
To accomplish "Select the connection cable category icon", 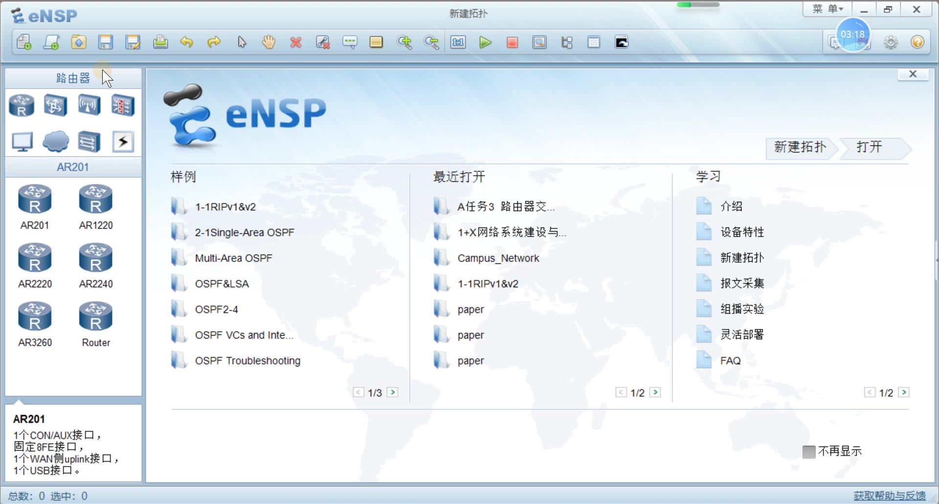I will coord(123,142).
